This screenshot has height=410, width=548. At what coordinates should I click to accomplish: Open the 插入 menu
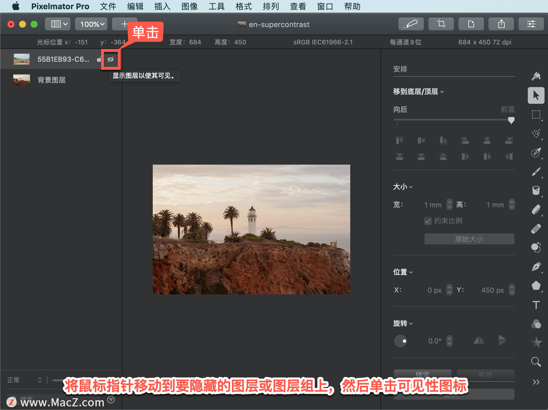162,6
